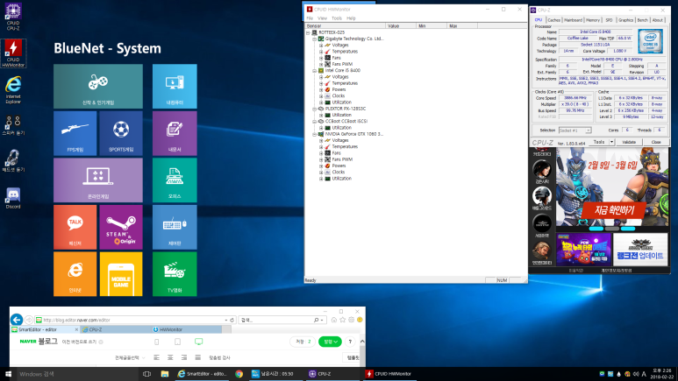Switch to the Caches tab in CPU-Z

click(x=553, y=20)
